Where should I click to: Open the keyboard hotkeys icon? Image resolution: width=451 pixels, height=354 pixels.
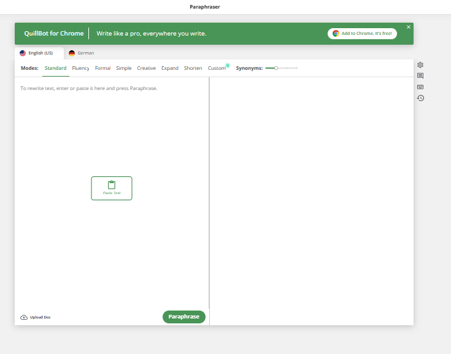[x=420, y=87]
